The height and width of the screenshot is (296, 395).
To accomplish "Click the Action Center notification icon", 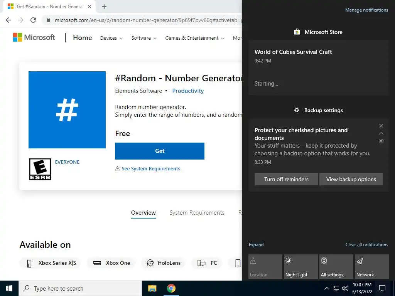I will tap(382, 288).
